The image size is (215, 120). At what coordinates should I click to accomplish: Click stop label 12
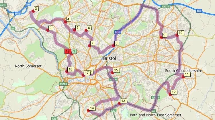pos(174,92)
